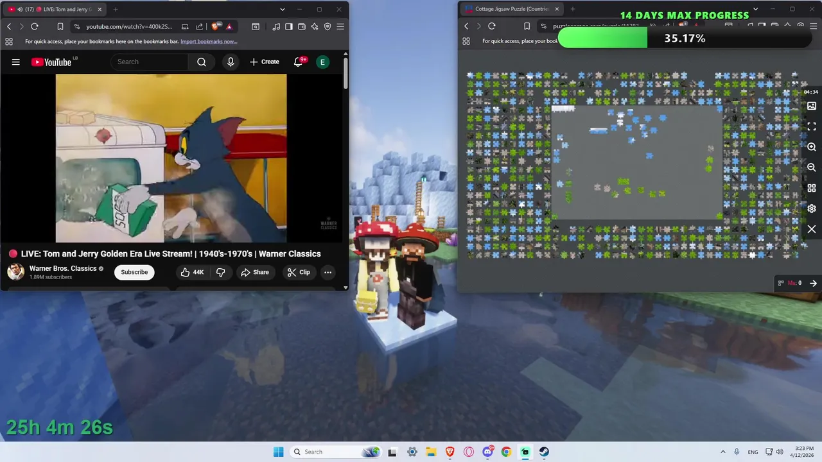Show puzzle preview image icon
Screen dimensions: 822x462
[812, 106]
